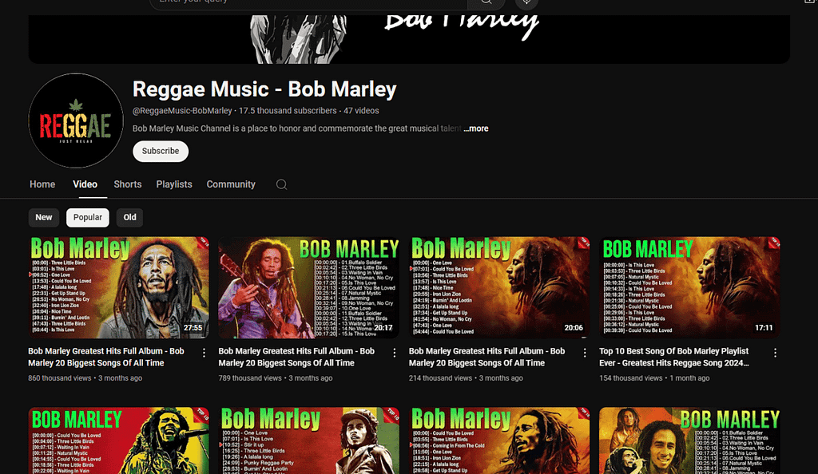Open video title with 214 thousand views
Image resolution: width=818 pixels, height=474 pixels.
click(x=486, y=357)
